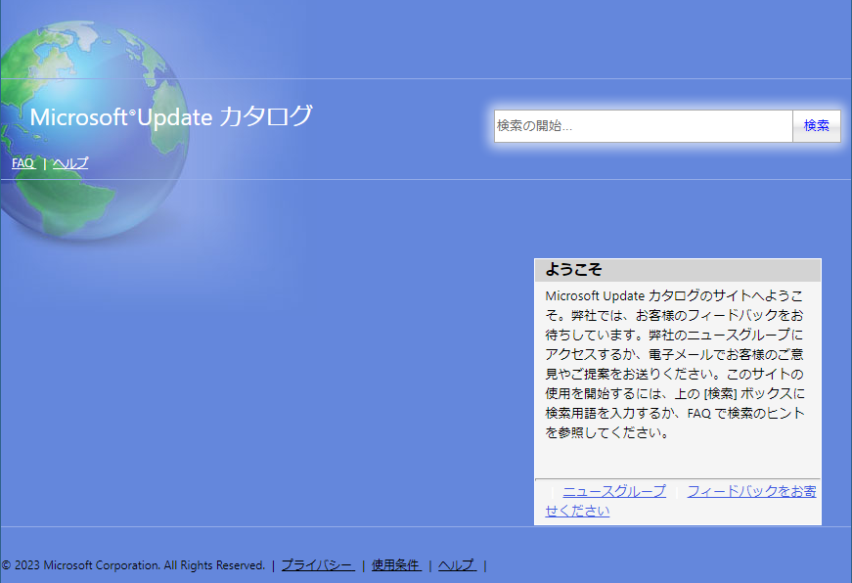Open the ヘルプ link beside FAQ
This screenshot has width=852, height=583.
pyautogui.click(x=70, y=163)
